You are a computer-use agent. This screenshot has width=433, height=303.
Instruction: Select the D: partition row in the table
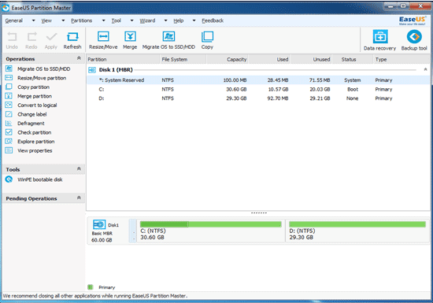tap(258, 98)
